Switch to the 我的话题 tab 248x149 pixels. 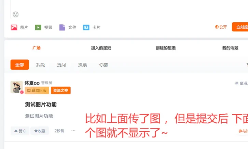230,48
